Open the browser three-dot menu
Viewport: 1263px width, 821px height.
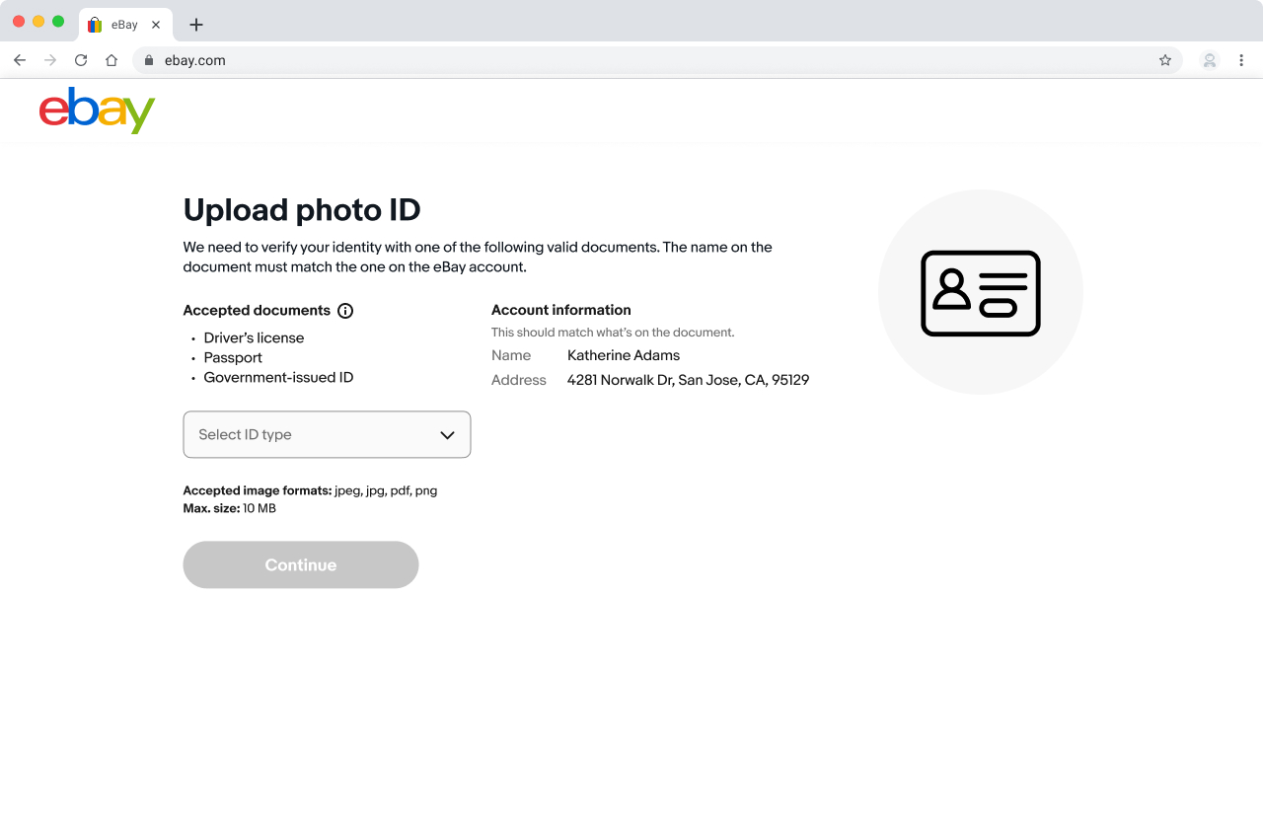point(1241,60)
